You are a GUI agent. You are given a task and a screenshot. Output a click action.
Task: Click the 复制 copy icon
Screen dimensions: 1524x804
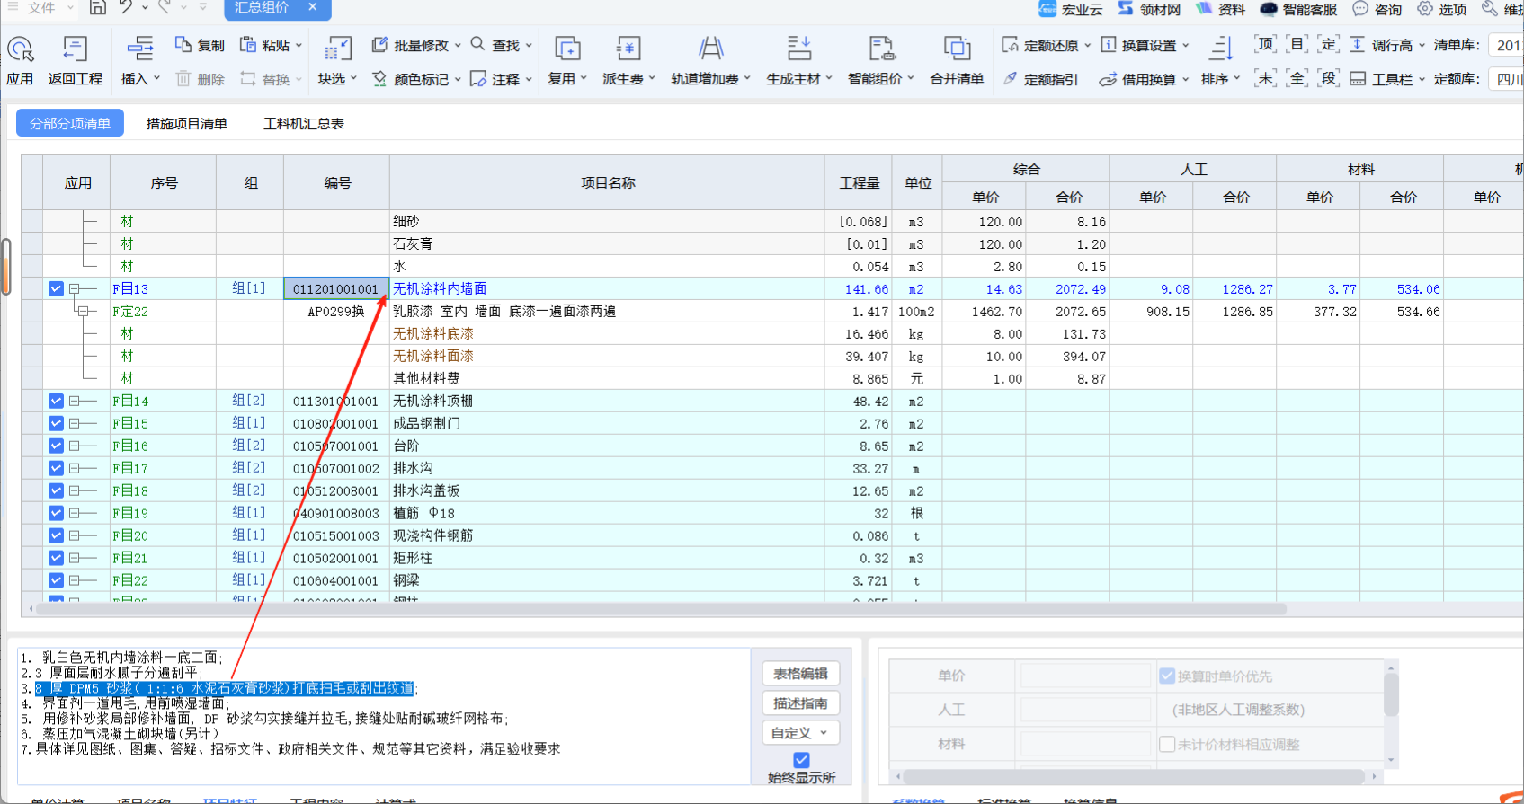point(183,45)
